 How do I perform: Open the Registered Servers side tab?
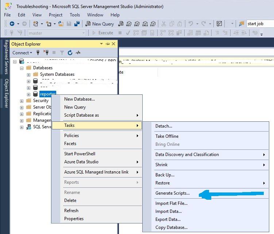click(6, 57)
